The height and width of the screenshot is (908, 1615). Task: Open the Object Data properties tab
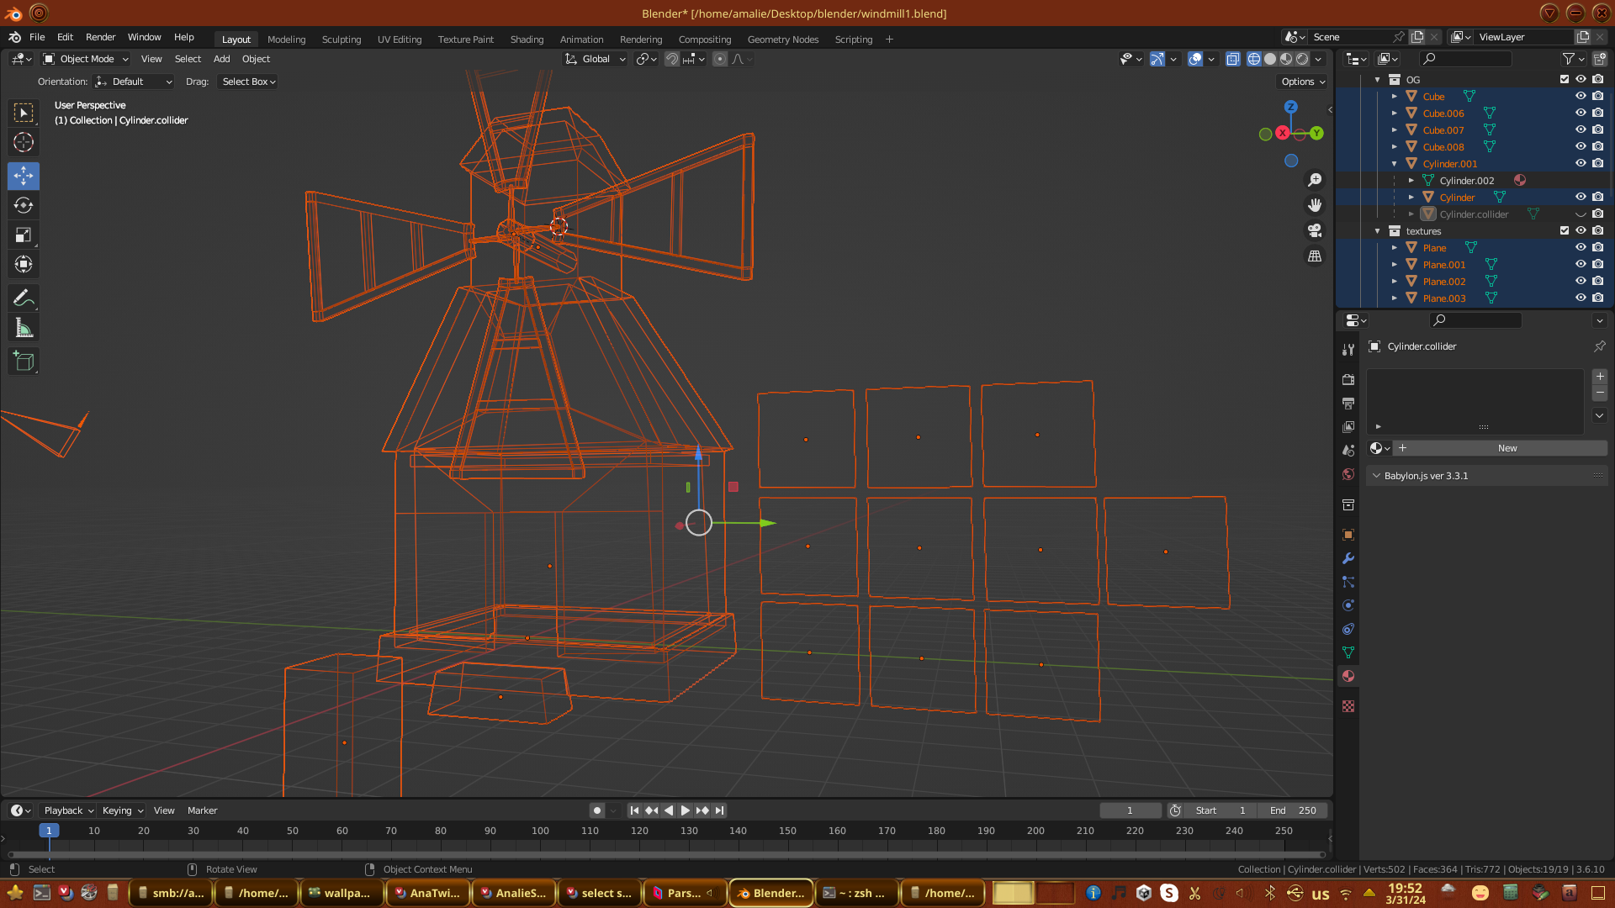click(x=1348, y=652)
